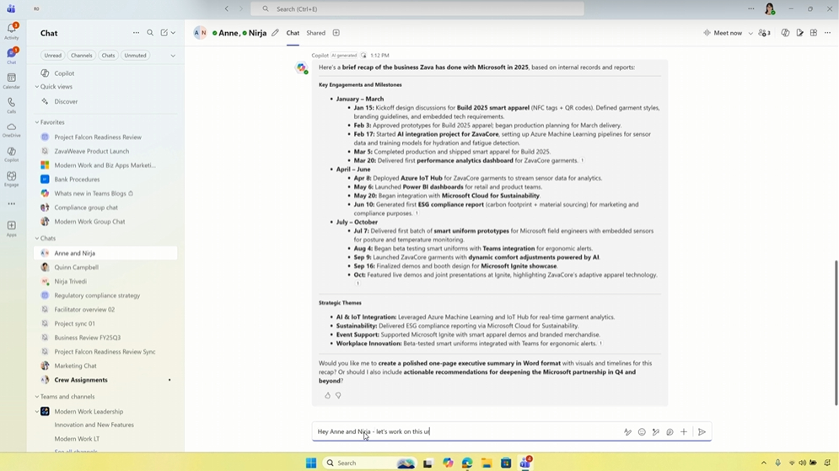839x471 pixels.
Task: Switch to the Shared tab
Action: coord(315,33)
